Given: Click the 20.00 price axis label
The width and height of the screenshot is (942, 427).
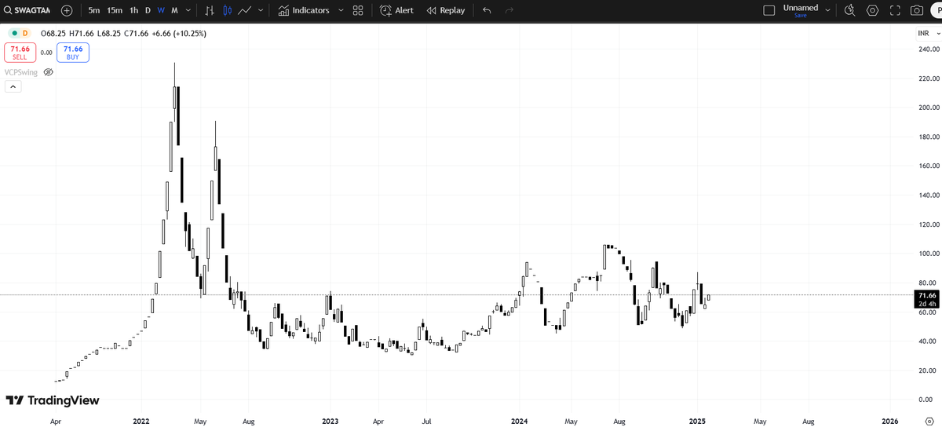Looking at the screenshot, I should point(929,370).
